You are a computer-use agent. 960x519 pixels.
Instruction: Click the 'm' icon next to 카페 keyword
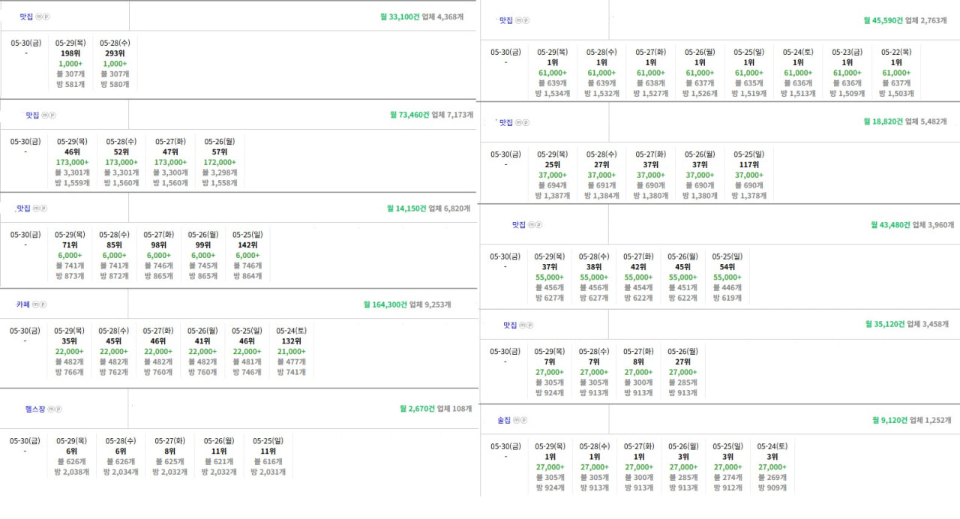pos(37,304)
